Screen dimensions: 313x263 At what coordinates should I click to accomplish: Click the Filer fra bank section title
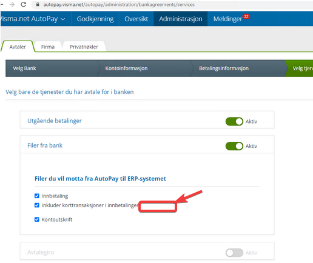45,145
